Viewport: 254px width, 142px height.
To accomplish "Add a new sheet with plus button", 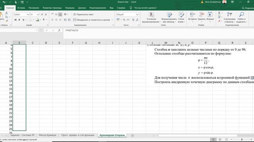I will pos(132,136).
